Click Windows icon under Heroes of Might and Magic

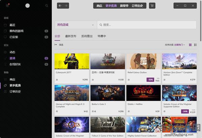(x=57, y=111)
